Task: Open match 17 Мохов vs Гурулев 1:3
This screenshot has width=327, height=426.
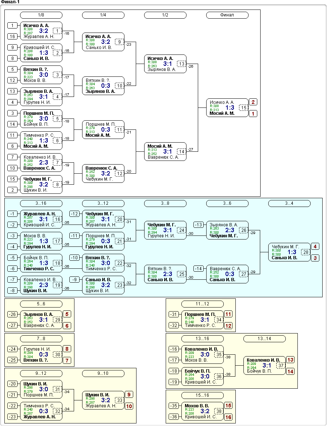Action: pos(41,241)
